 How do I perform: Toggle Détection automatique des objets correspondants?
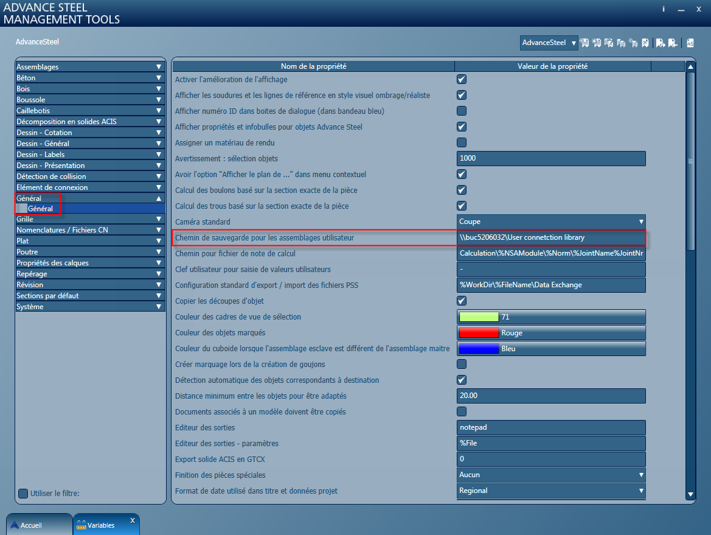click(462, 380)
